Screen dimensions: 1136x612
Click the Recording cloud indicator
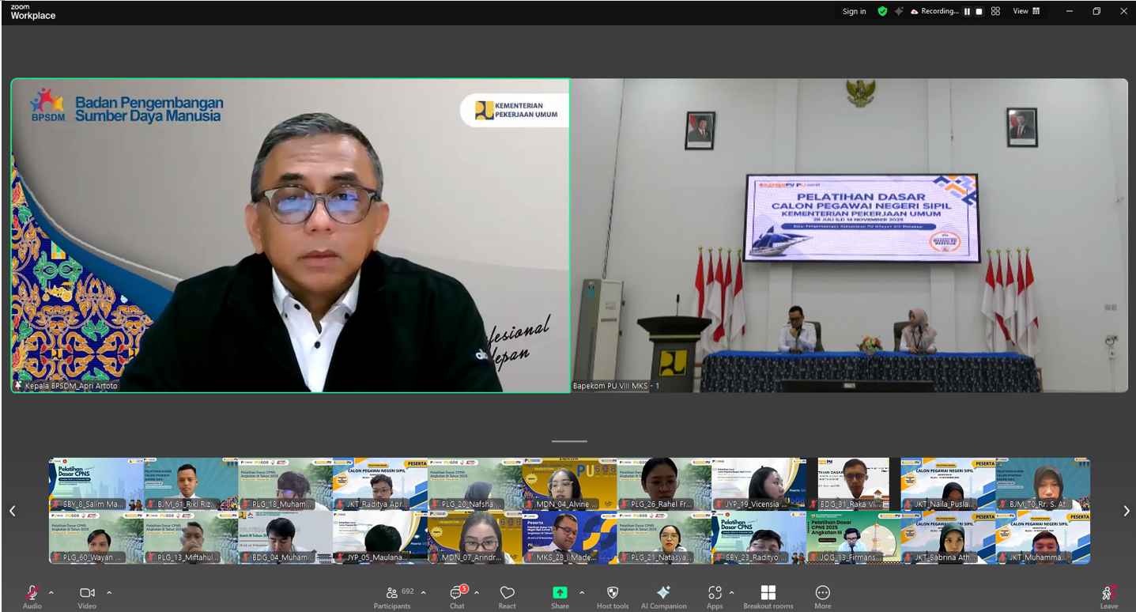pyautogui.click(x=934, y=11)
